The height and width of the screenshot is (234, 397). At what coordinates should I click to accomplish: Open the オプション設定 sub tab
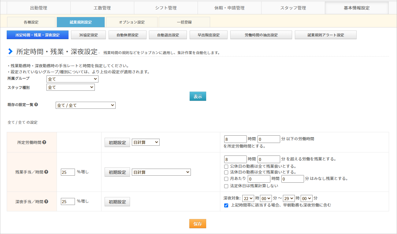point(132,22)
